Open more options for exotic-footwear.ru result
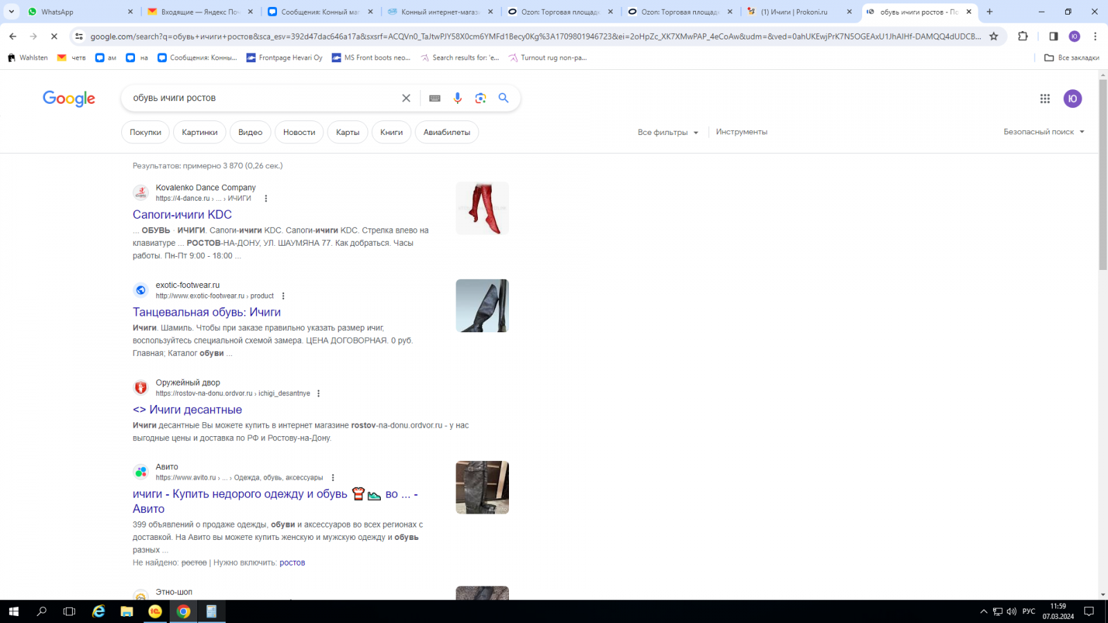1108x623 pixels. pos(283,296)
